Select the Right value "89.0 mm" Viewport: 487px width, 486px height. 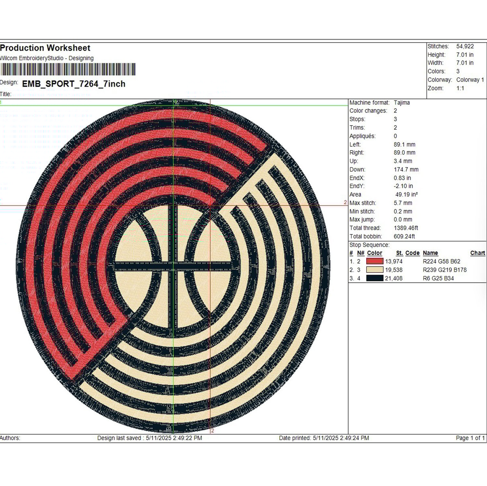(x=405, y=152)
